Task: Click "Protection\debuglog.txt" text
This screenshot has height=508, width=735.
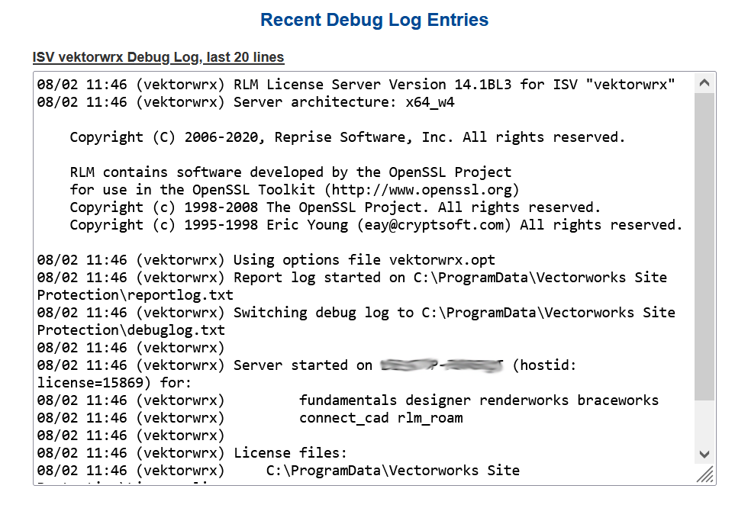Action: [131, 330]
